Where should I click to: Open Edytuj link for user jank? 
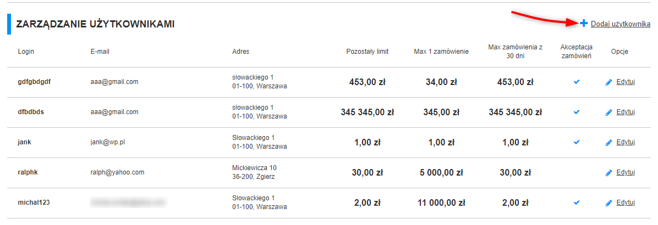tap(626, 142)
